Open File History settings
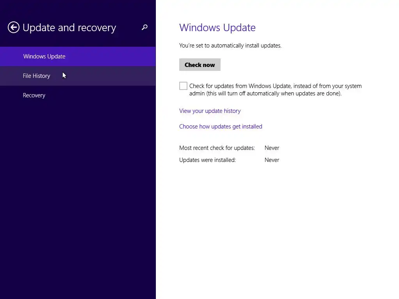This screenshot has height=299, width=399. [x=78, y=76]
